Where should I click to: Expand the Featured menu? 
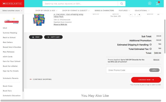click(124, 11)
